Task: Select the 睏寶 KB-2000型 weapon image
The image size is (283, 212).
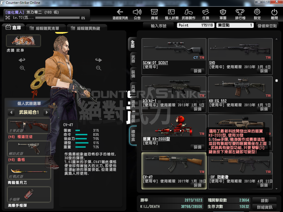Action: [174, 126]
